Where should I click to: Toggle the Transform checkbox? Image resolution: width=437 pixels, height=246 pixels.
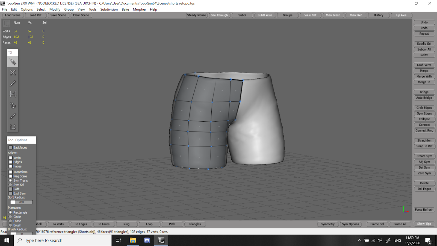point(11,172)
